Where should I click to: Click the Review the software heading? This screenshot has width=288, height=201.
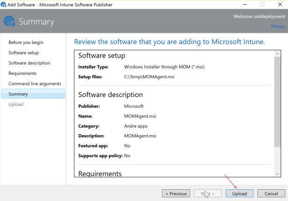pyautogui.click(x=169, y=42)
